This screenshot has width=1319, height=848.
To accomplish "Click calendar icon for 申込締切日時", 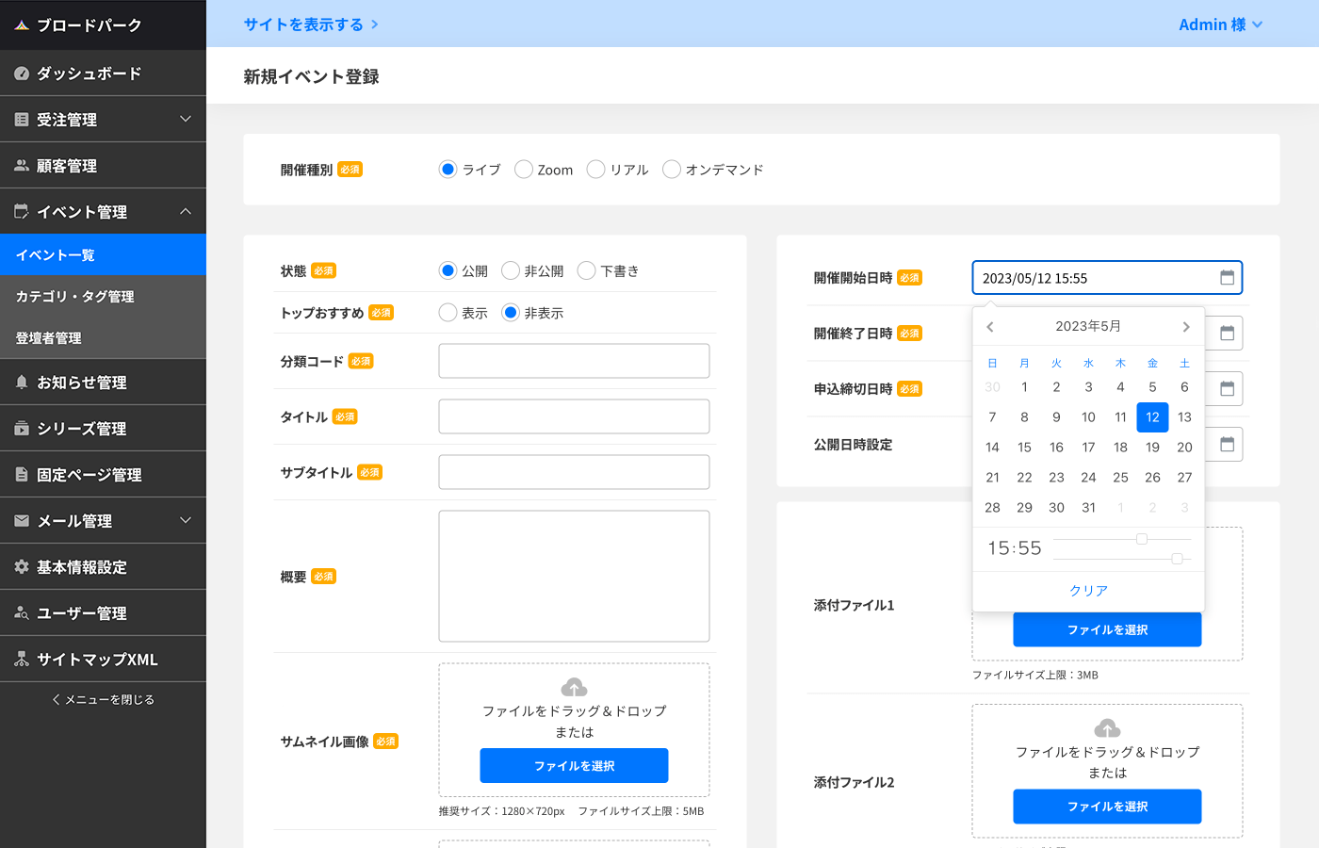I will pos(1227,389).
